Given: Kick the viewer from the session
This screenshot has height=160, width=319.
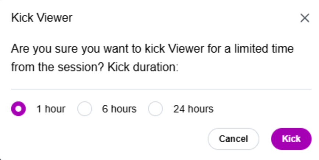Looking at the screenshot, I should click(x=291, y=139).
